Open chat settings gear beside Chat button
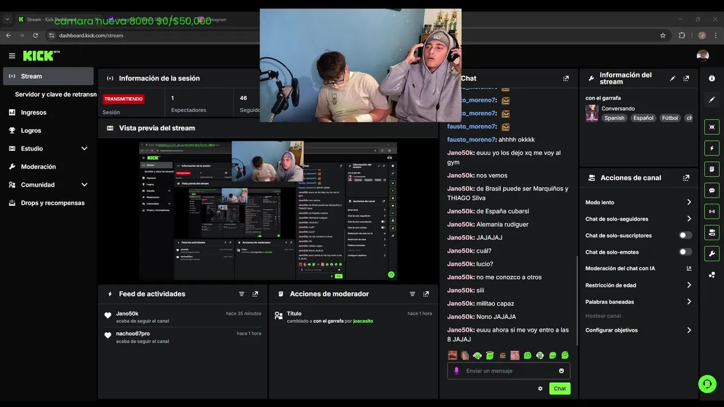The height and width of the screenshot is (407, 724). click(x=540, y=388)
